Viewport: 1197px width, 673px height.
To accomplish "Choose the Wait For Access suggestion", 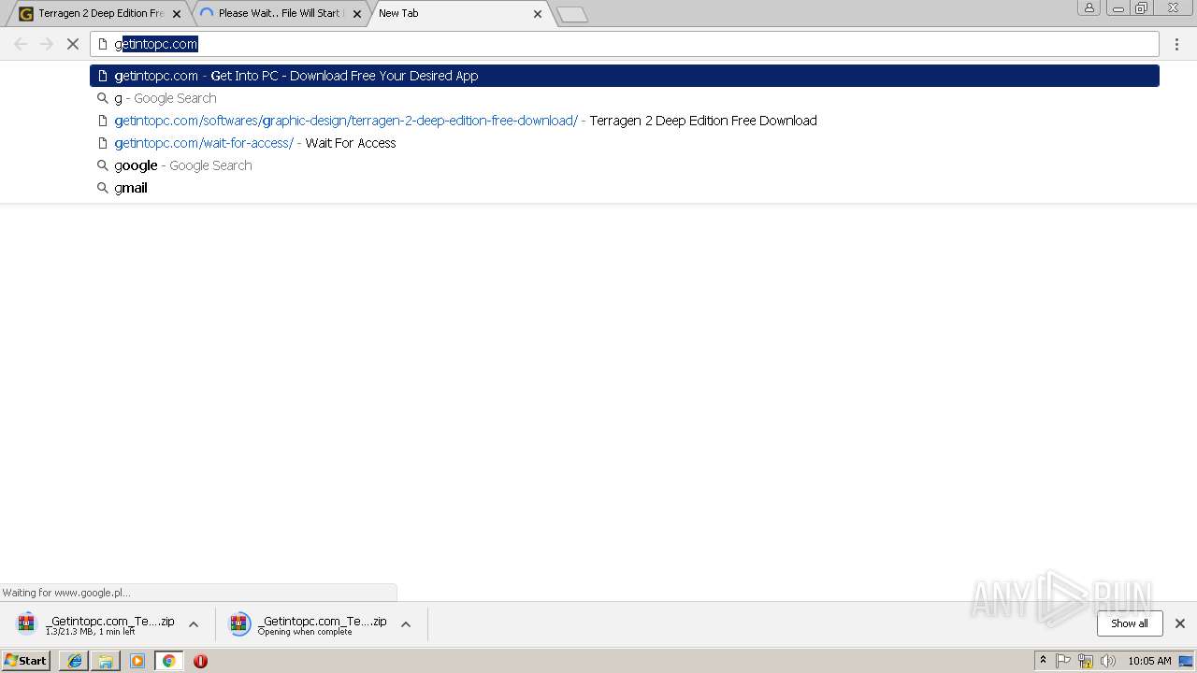I will click(625, 143).
